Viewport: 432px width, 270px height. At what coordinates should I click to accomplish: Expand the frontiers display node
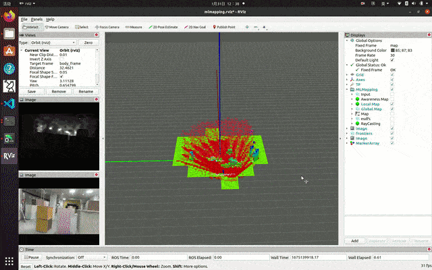tap(347, 134)
